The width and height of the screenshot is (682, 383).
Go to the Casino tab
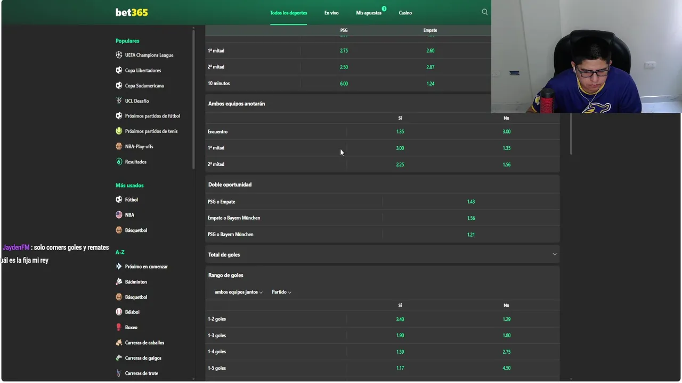pyautogui.click(x=405, y=13)
